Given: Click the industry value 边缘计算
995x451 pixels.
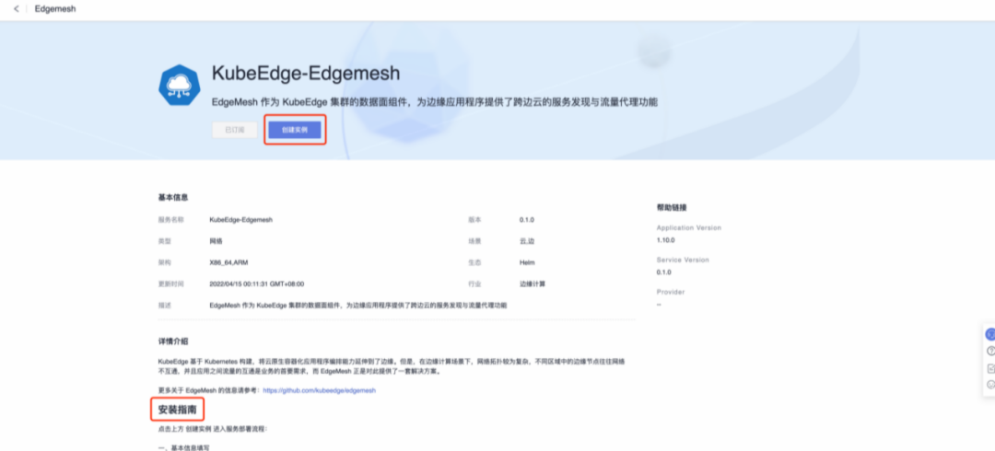Looking at the screenshot, I should click(x=532, y=284).
